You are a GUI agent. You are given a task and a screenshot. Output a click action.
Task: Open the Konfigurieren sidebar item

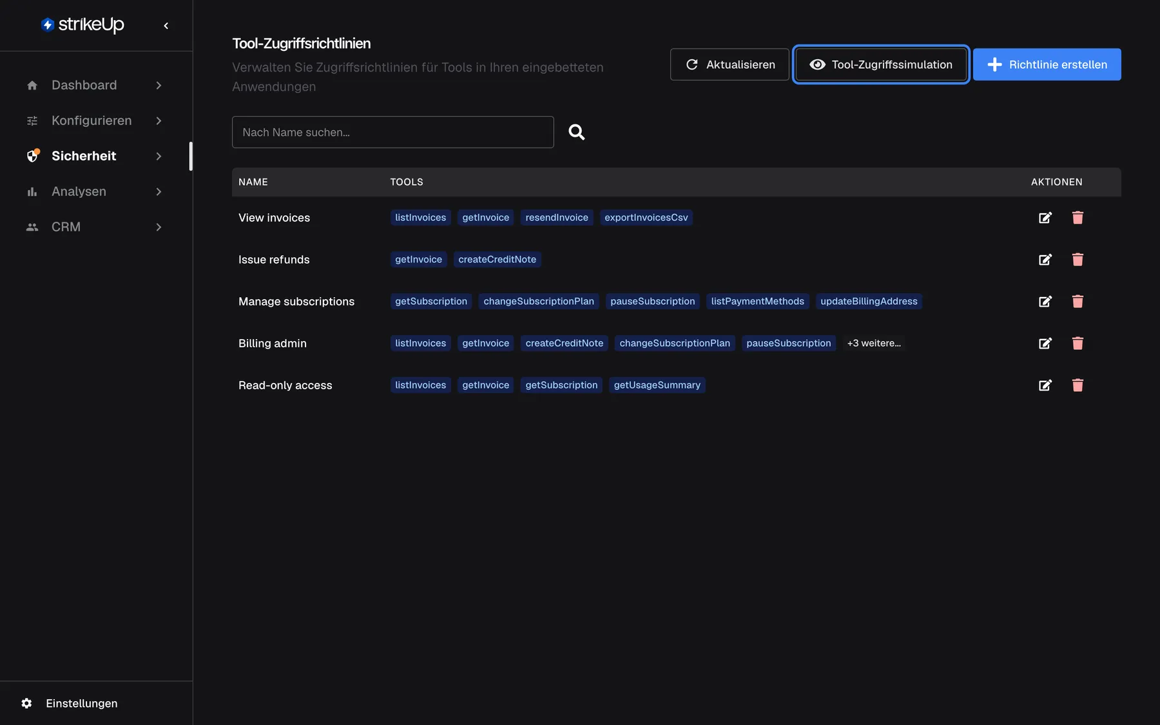[x=92, y=121]
